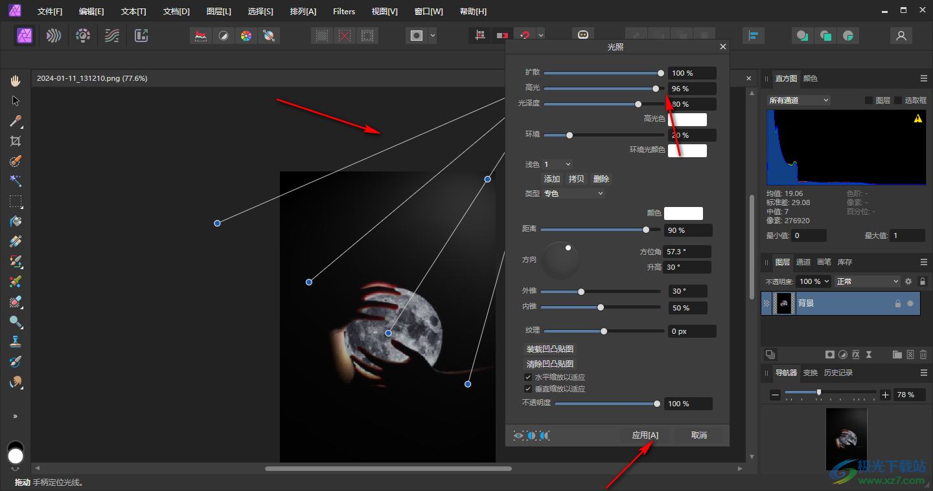Delete layer using the trash icon

click(923, 355)
